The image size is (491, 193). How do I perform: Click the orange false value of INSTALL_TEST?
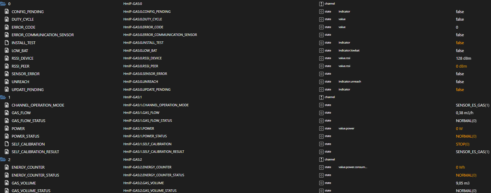click(460, 43)
